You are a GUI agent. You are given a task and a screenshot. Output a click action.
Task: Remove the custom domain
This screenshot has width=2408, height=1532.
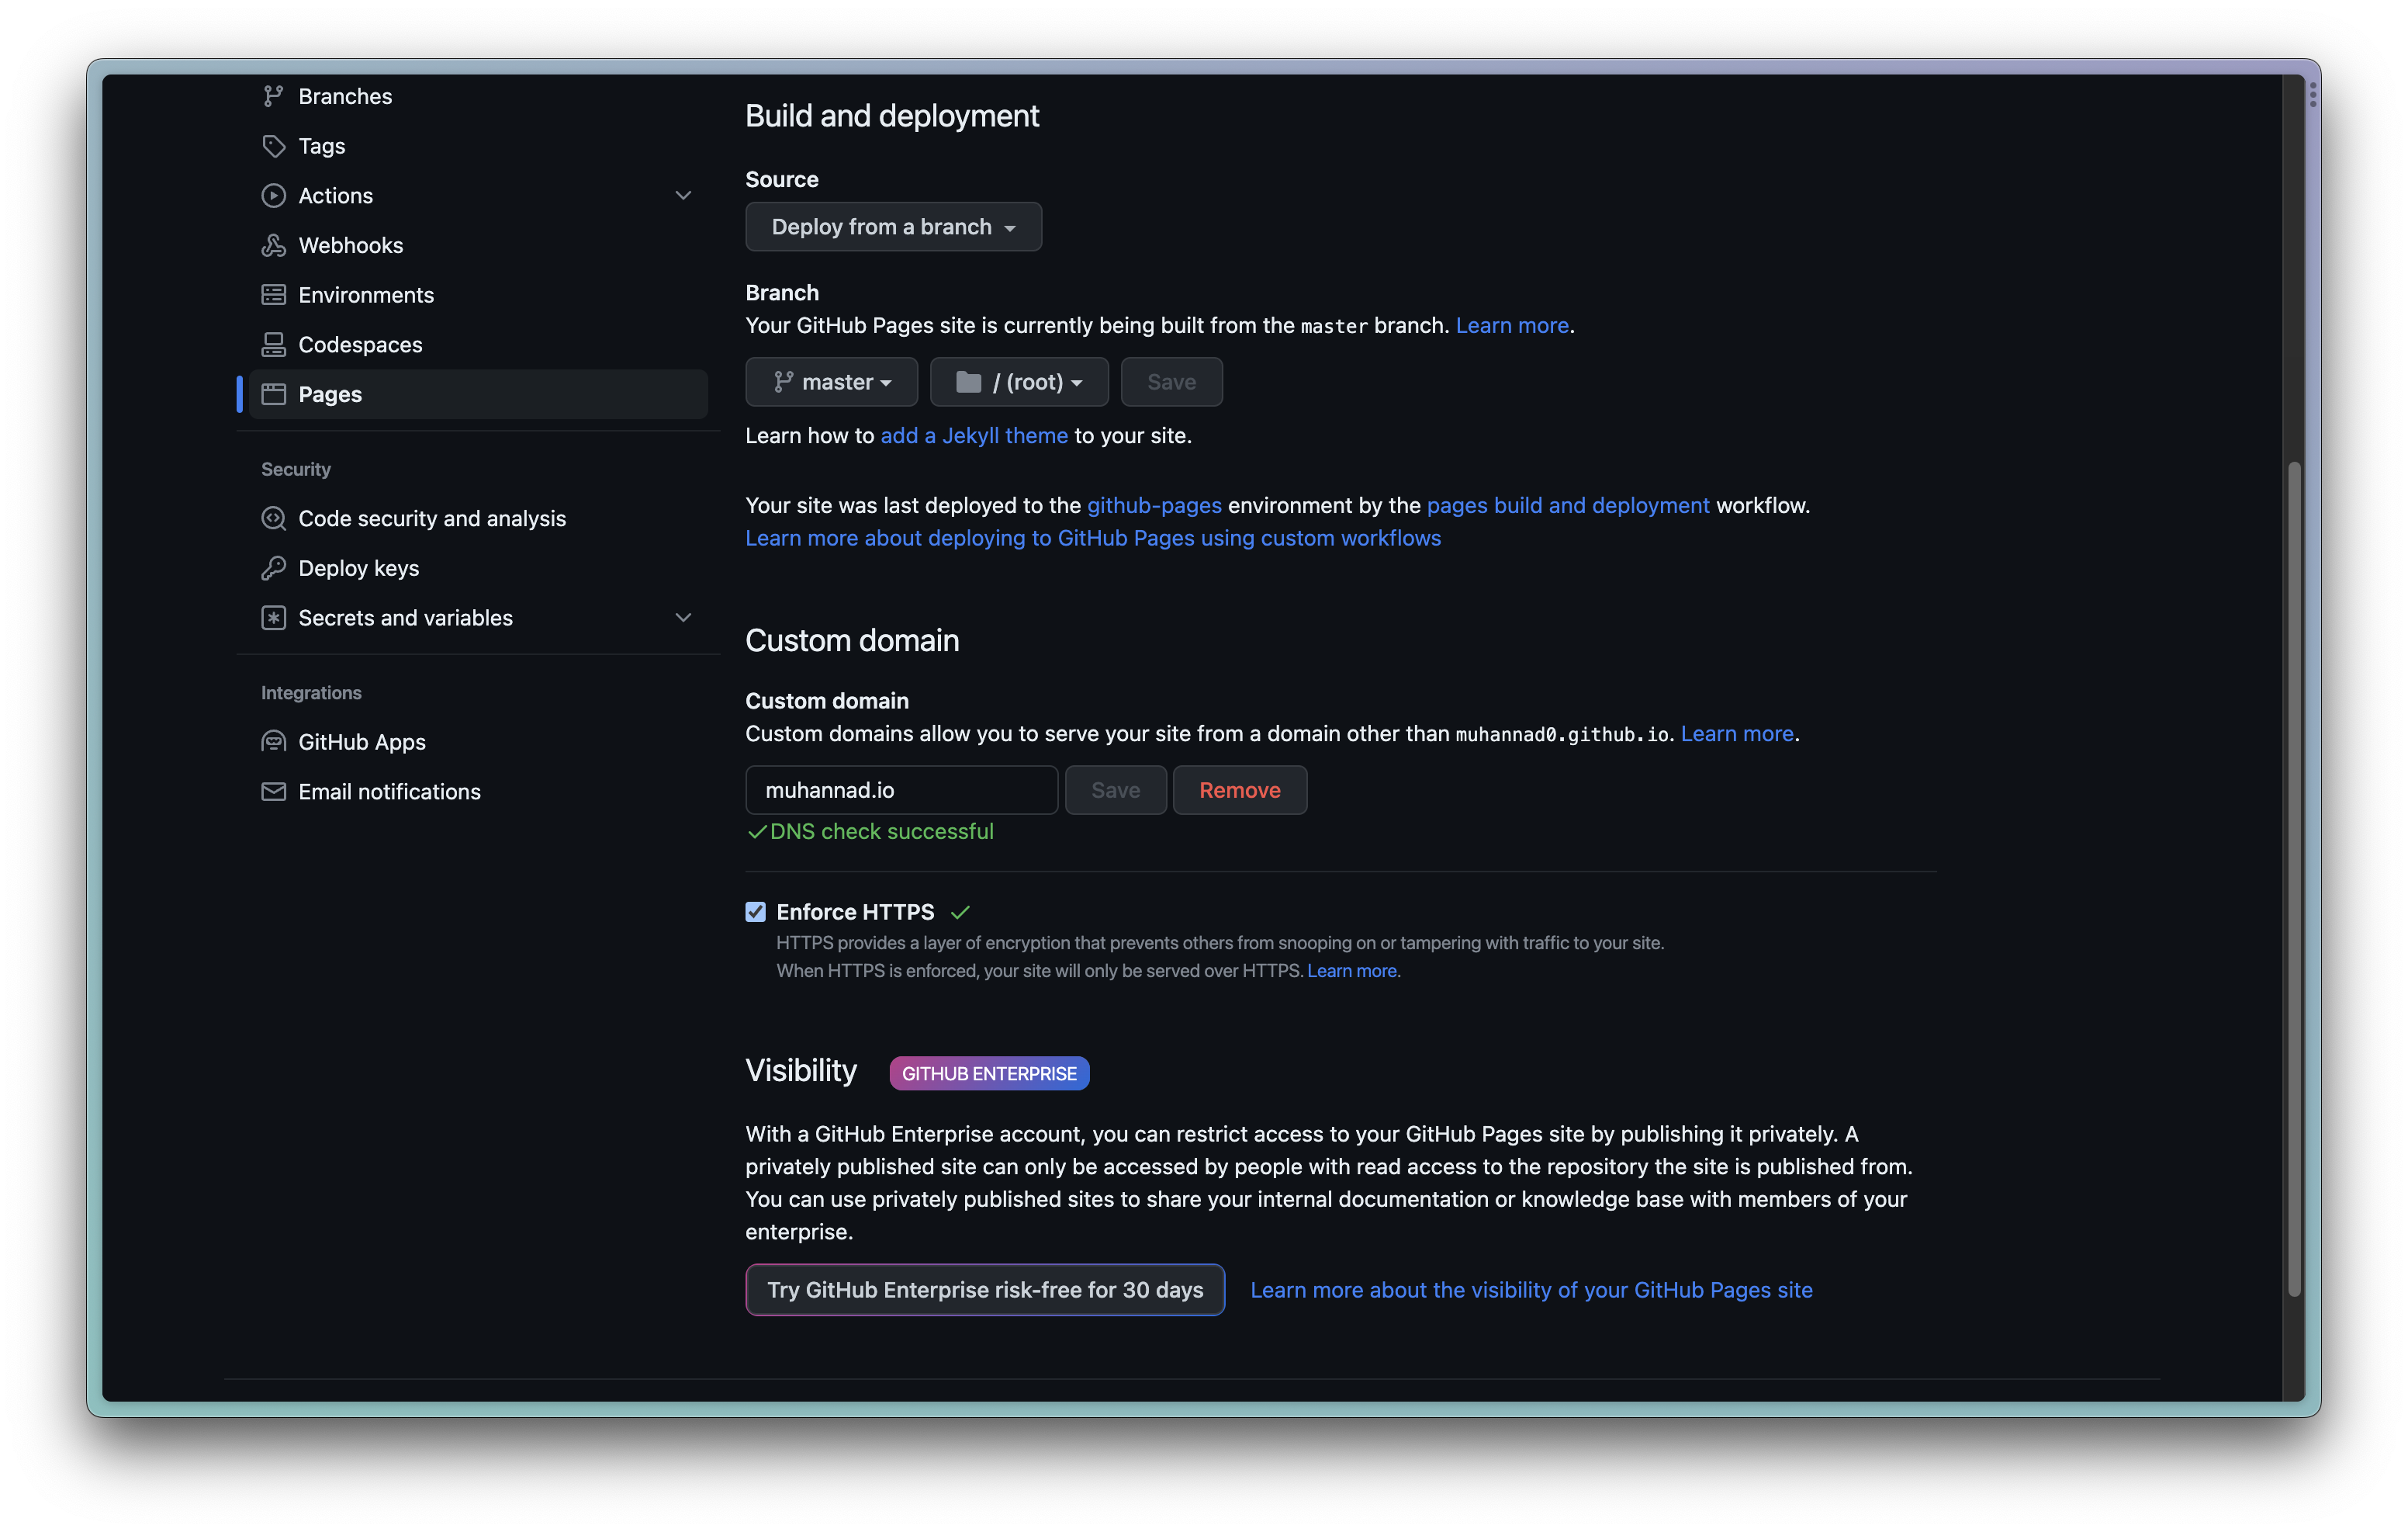(x=1238, y=791)
